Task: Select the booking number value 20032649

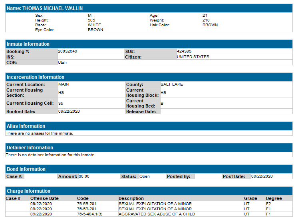Action: point(68,51)
